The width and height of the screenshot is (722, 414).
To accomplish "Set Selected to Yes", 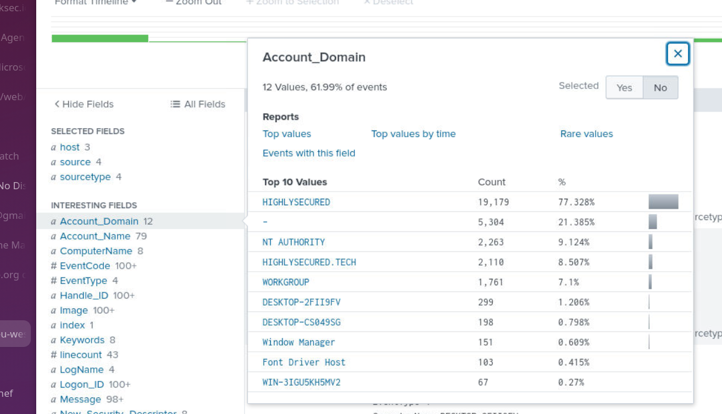I will [624, 88].
